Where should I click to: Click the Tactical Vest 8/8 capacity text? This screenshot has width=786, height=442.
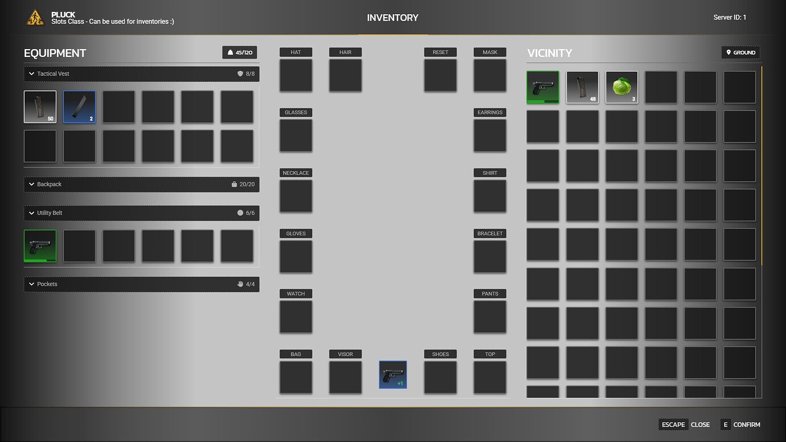click(x=250, y=74)
